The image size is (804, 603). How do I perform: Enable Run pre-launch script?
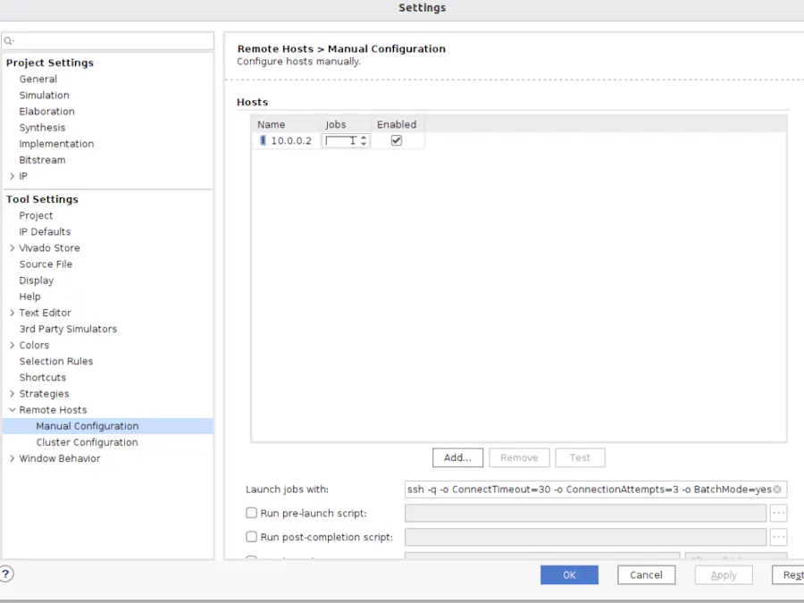click(x=251, y=513)
